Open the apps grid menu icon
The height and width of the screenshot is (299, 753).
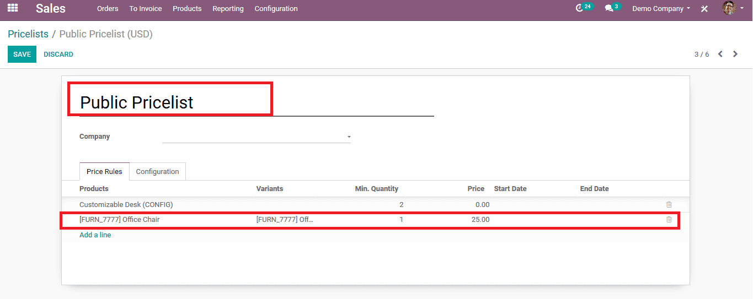click(x=12, y=8)
